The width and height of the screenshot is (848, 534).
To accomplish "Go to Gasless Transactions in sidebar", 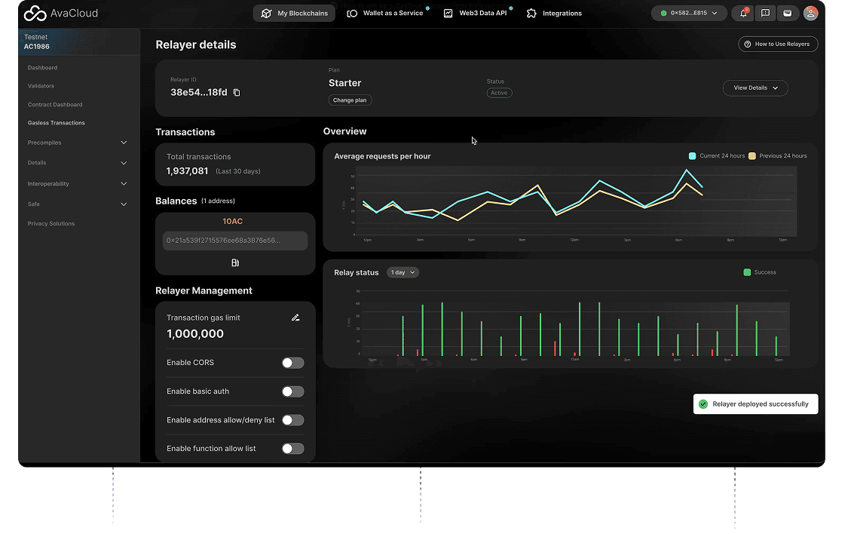I will click(x=57, y=123).
